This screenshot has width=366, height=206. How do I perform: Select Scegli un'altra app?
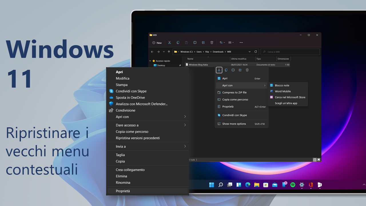[288, 103]
